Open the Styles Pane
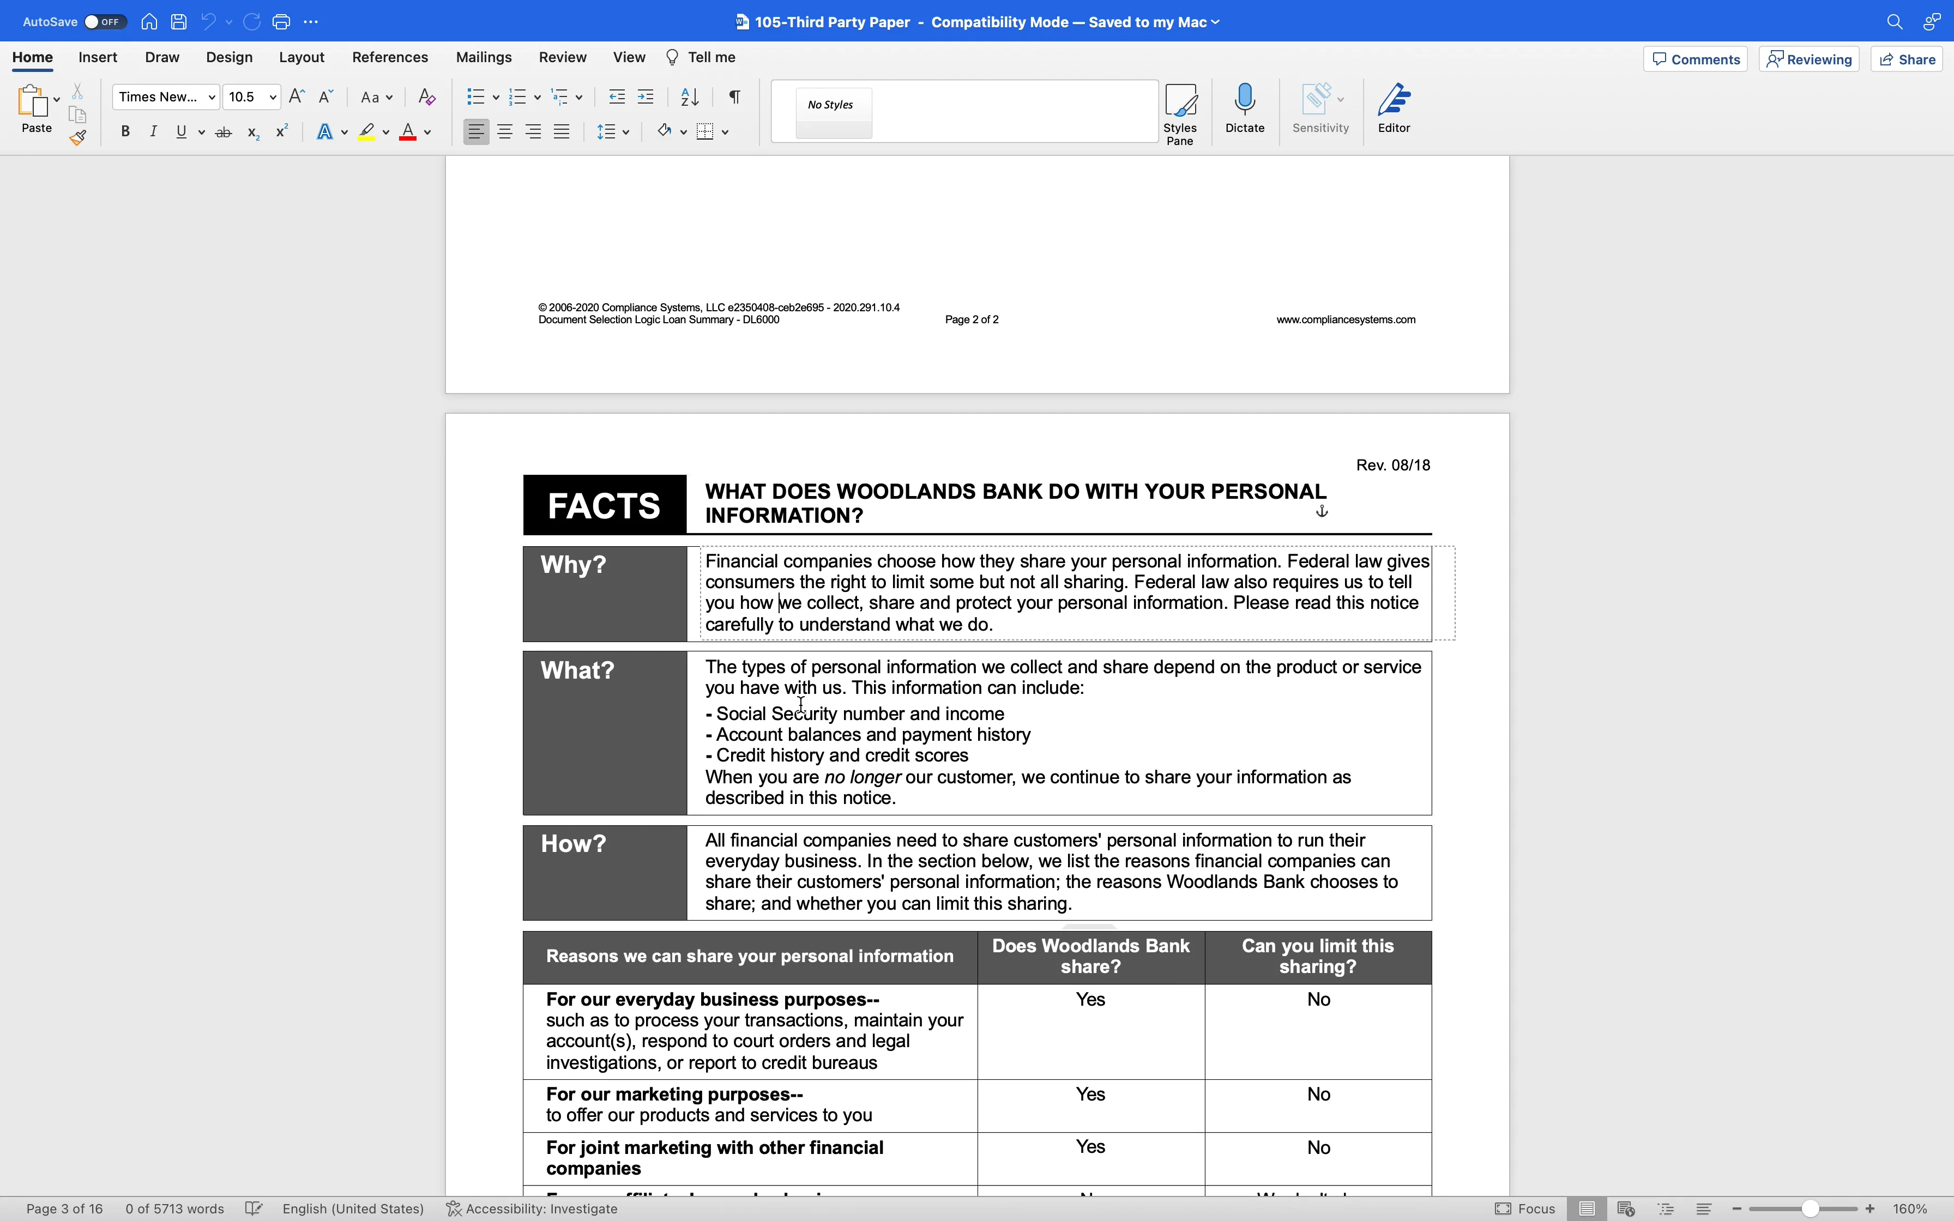Viewport: 1954px width, 1221px height. [1180, 113]
